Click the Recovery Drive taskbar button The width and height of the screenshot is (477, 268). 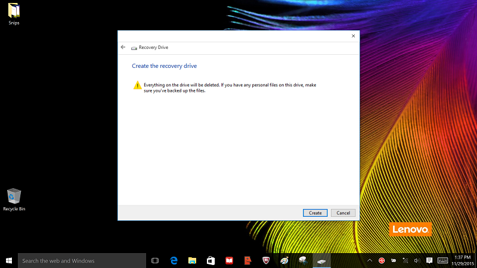(x=321, y=261)
